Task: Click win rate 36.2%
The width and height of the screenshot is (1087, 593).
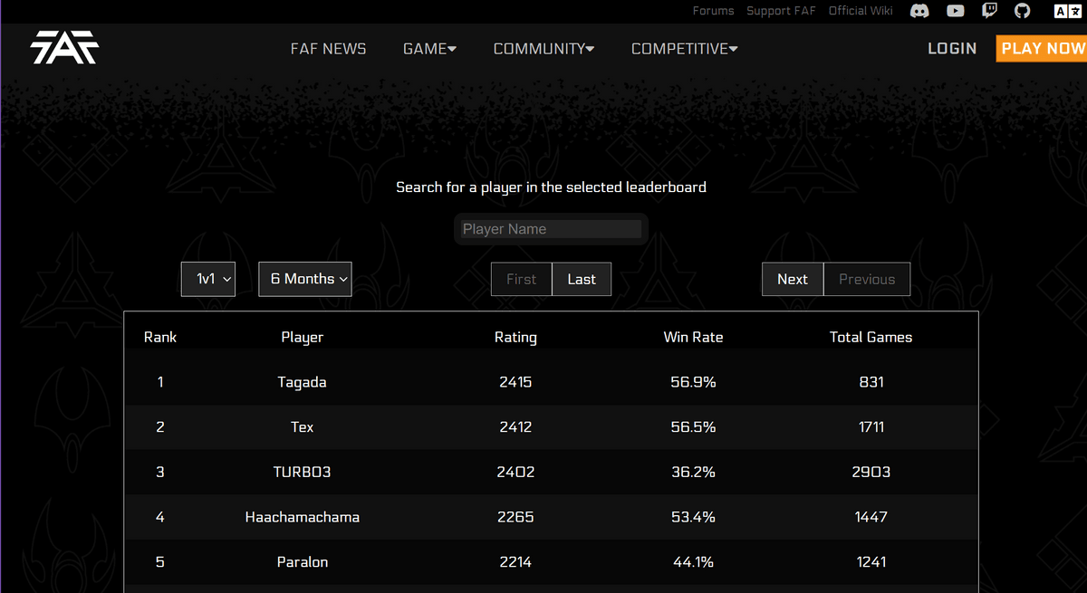Action: point(693,472)
